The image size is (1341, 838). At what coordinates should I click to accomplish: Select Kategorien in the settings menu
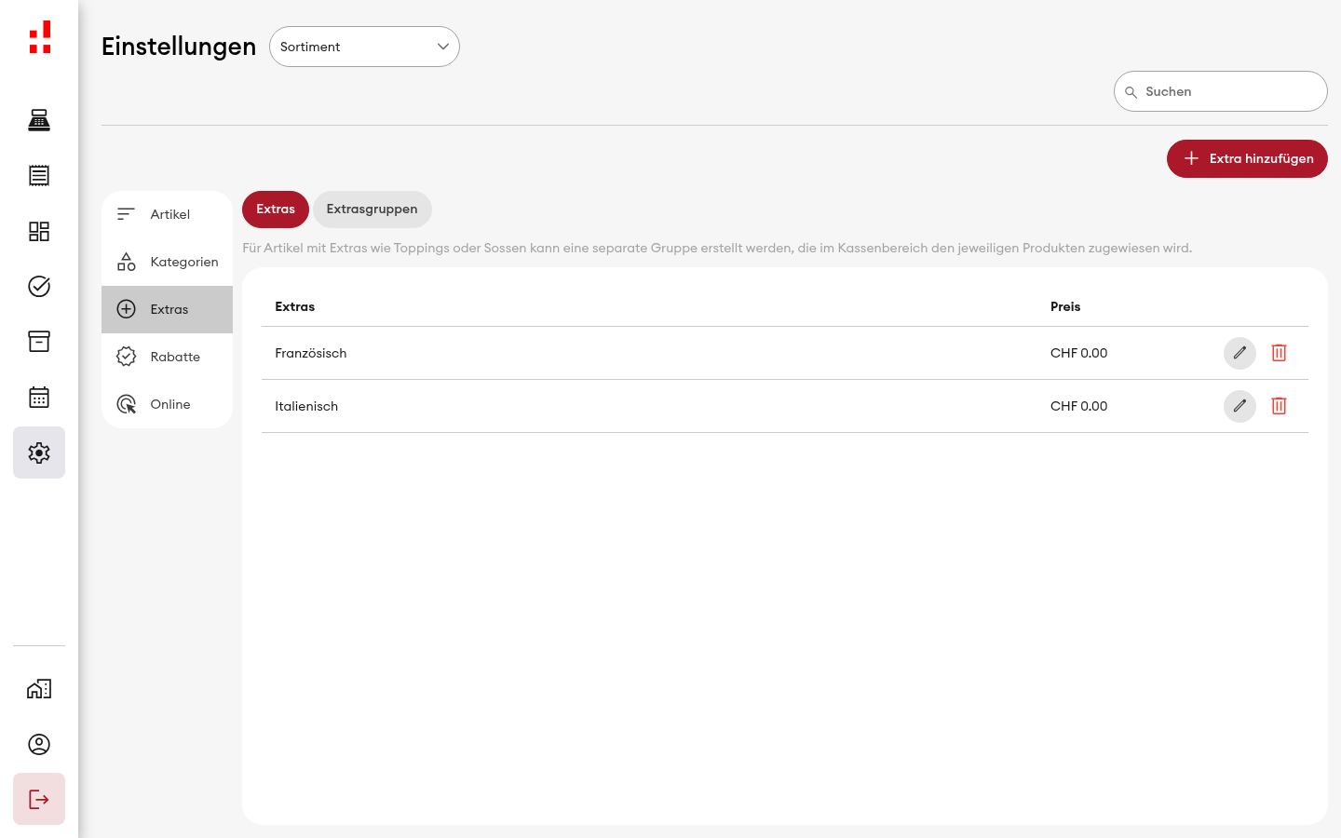point(167,262)
